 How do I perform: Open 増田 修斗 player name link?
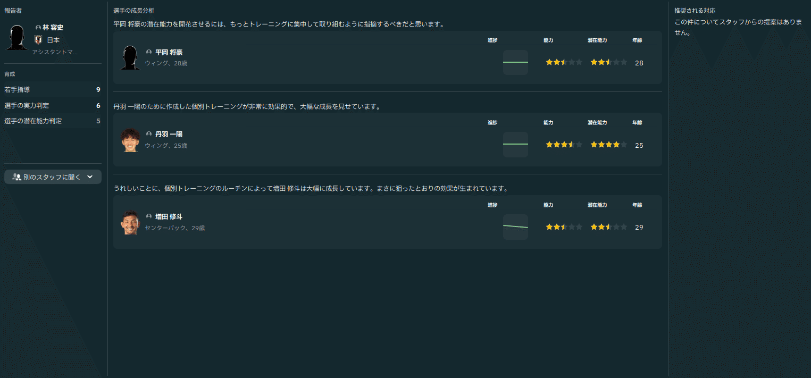(169, 217)
